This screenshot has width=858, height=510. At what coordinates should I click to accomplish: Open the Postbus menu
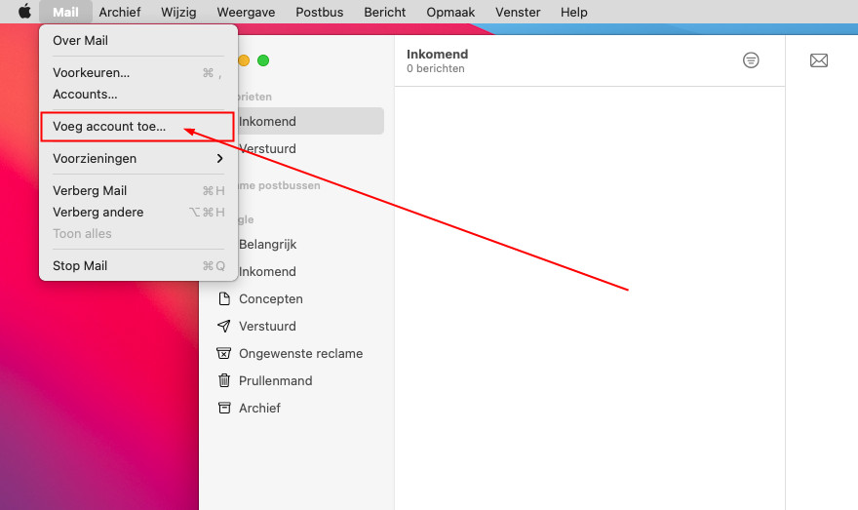point(320,12)
